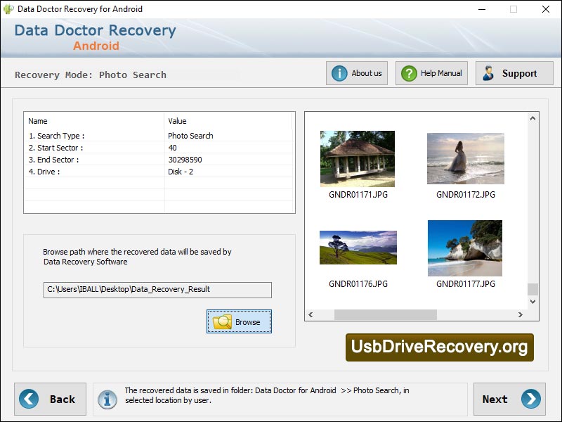Select the GNDR01177.JPG beach photo
Viewport: 562px width, 422px height.
coord(464,247)
